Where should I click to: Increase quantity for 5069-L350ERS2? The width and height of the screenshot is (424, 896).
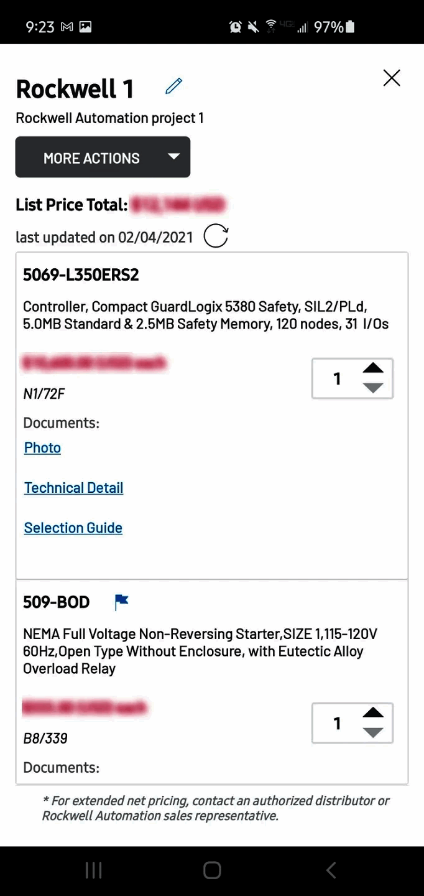pyautogui.click(x=373, y=368)
